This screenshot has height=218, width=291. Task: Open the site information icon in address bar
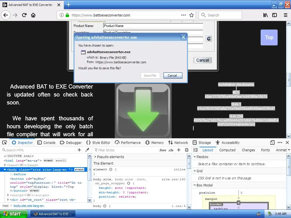(x=62, y=15)
